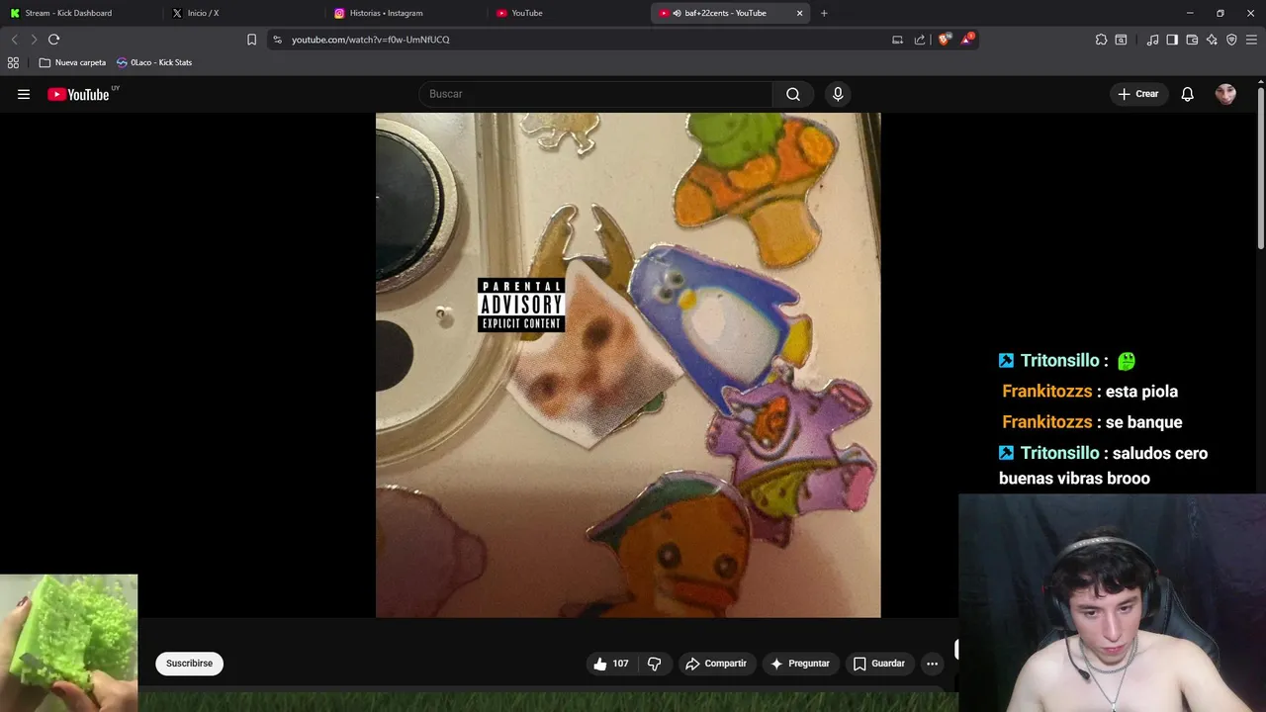Share this page via address bar icon
This screenshot has height=712, width=1266.
[920, 40]
